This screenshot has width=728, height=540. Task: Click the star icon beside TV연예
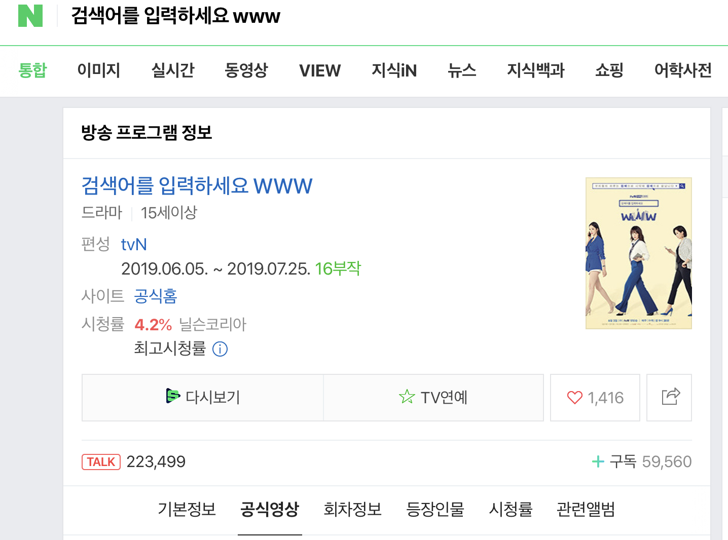(x=407, y=397)
